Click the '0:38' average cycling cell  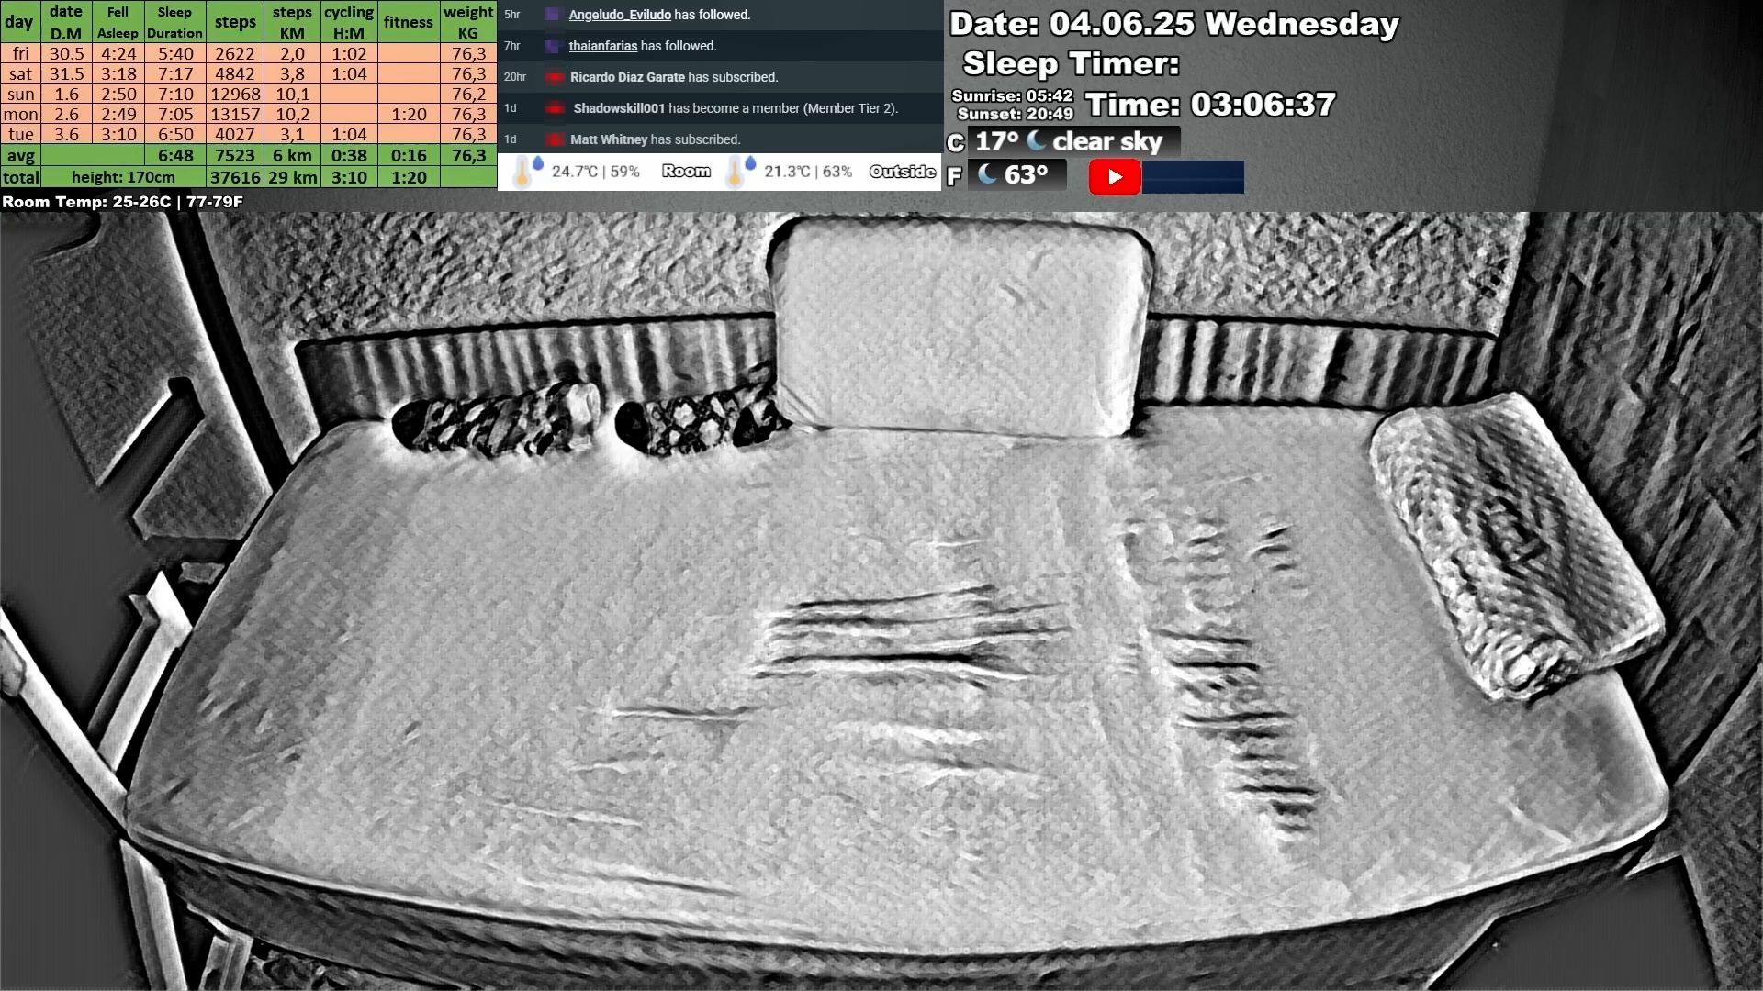point(349,155)
